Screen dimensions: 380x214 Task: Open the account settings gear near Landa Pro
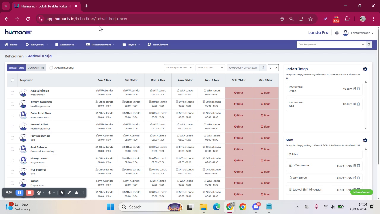pos(337,33)
